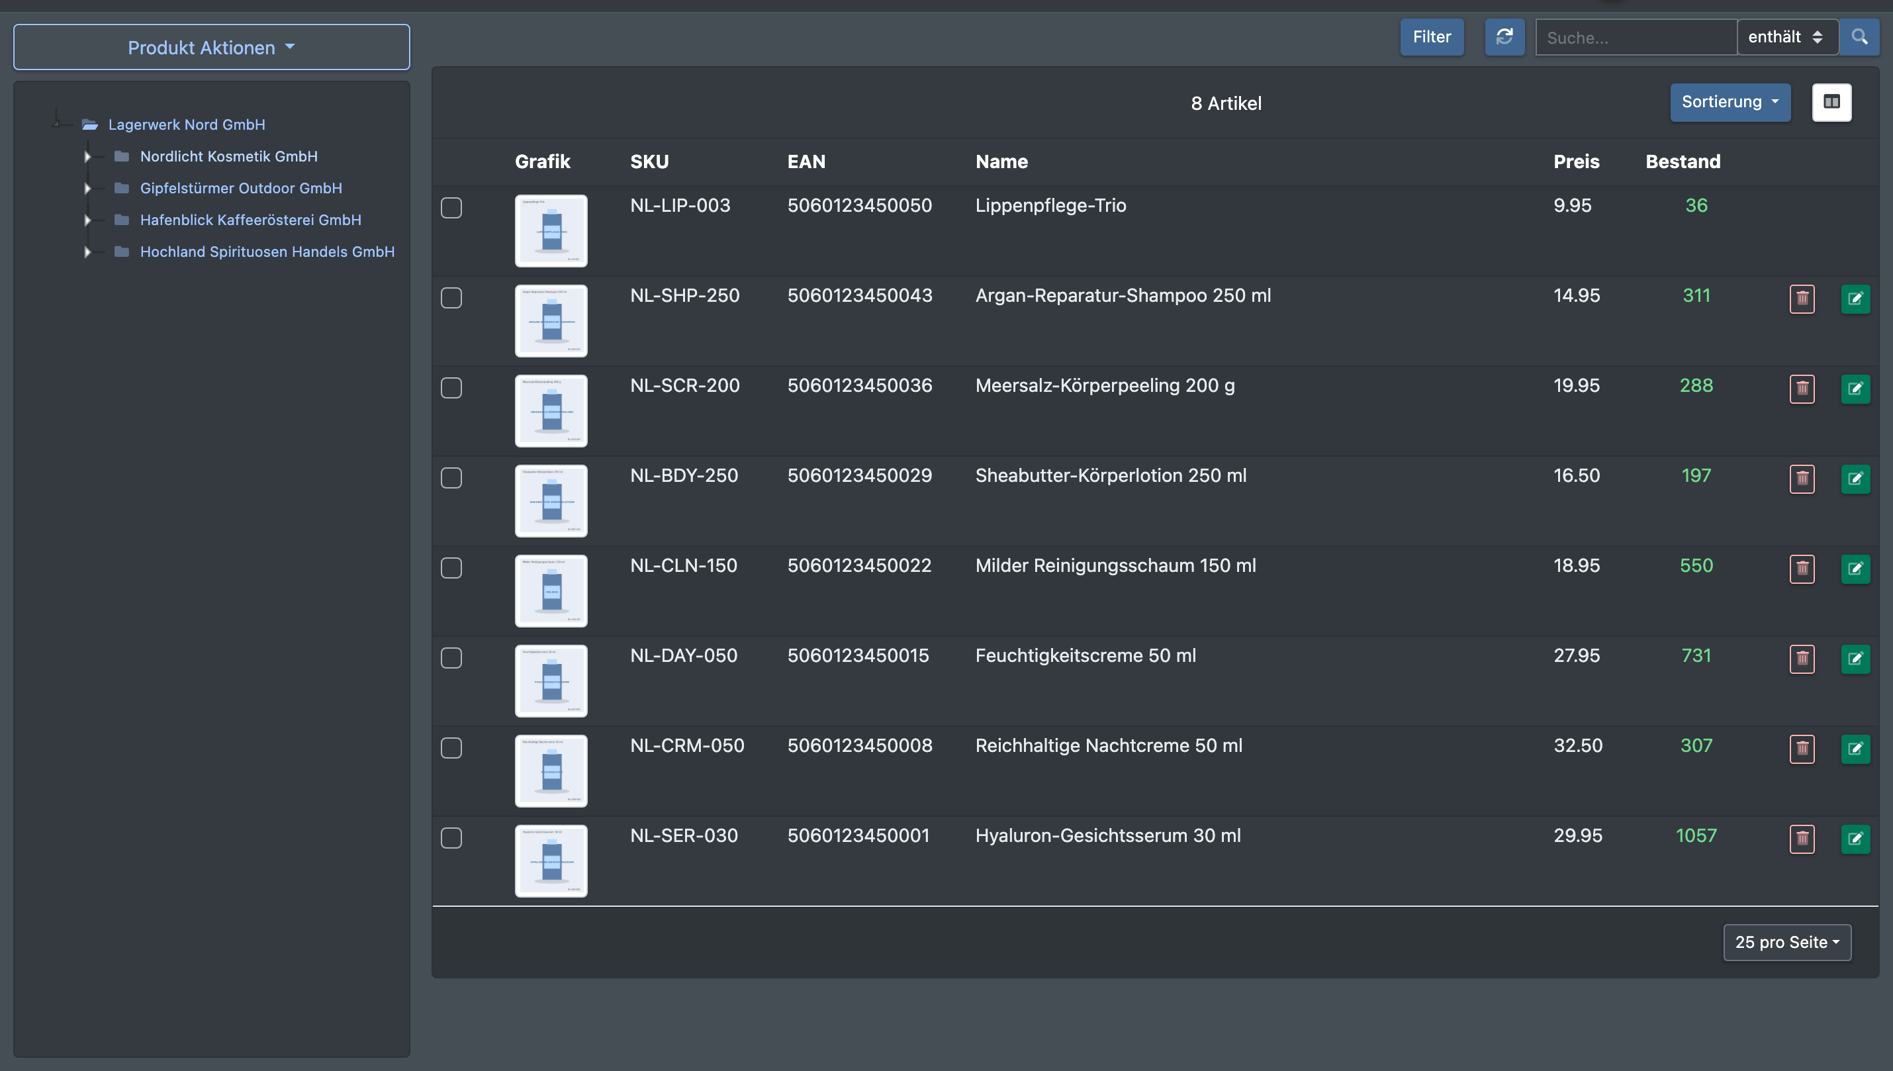Focus the Suche search field
Screen dimensions: 1893x1071
1636,37
